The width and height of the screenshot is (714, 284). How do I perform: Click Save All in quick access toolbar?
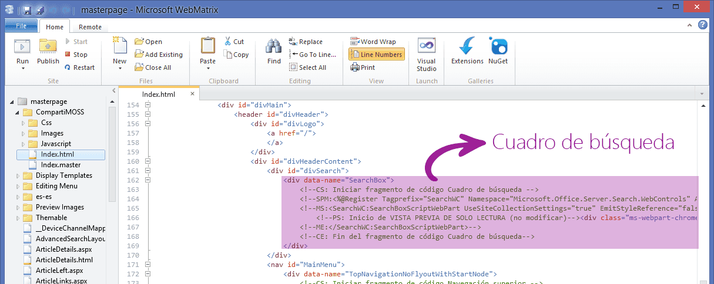(x=39, y=10)
